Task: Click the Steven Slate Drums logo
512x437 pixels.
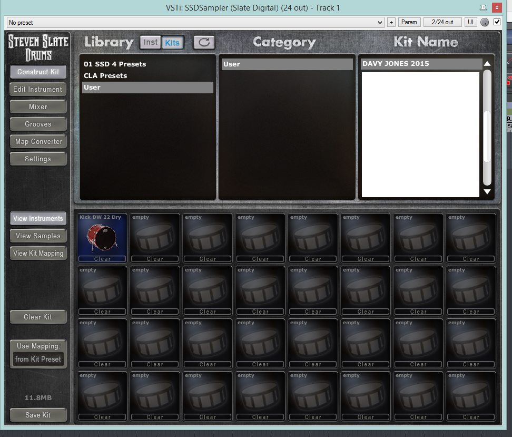Action: 38,48
